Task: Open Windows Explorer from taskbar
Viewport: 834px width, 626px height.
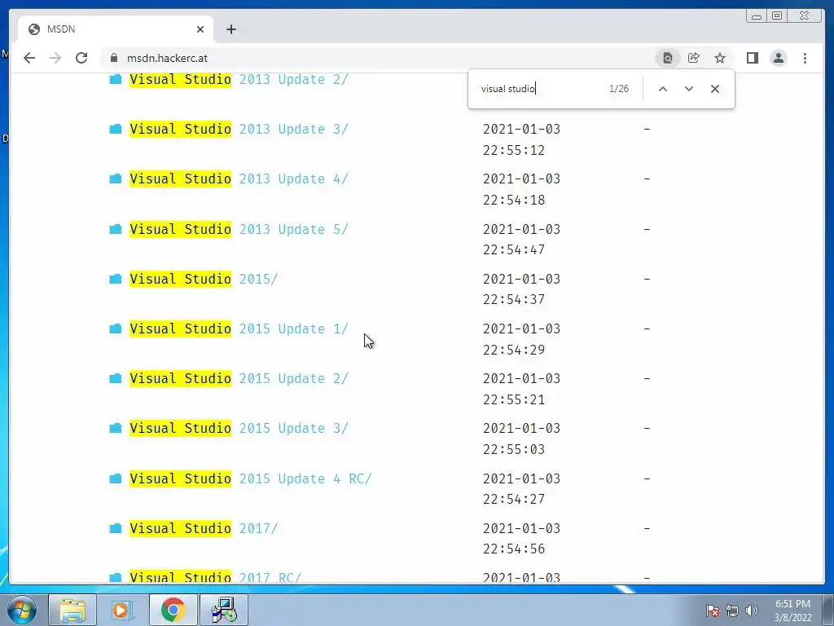Action: 72,610
